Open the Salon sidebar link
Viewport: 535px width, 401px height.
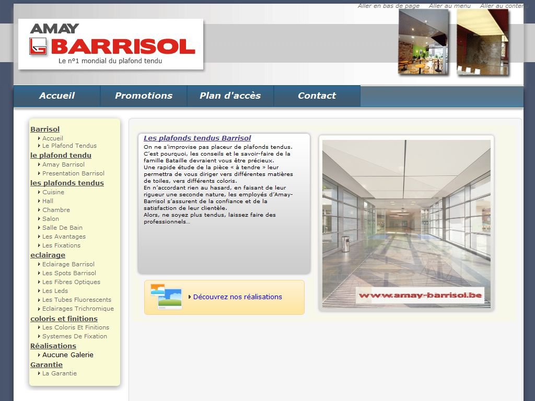(x=51, y=219)
